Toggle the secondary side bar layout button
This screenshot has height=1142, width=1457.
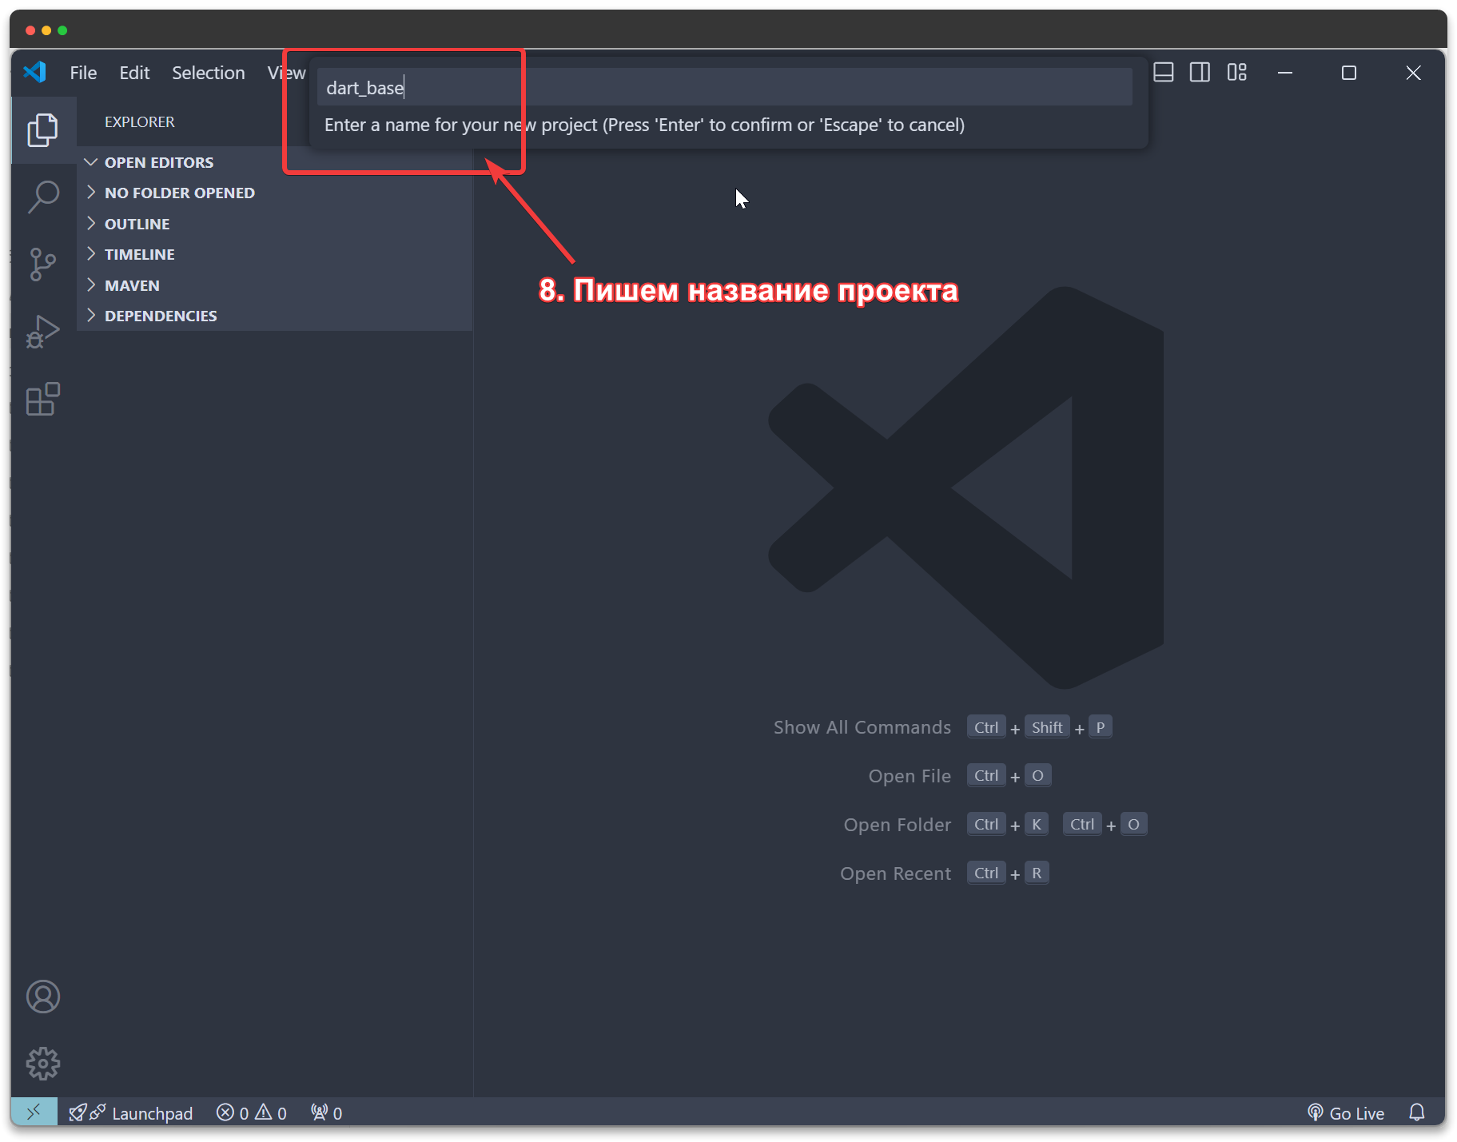pyautogui.click(x=1200, y=73)
